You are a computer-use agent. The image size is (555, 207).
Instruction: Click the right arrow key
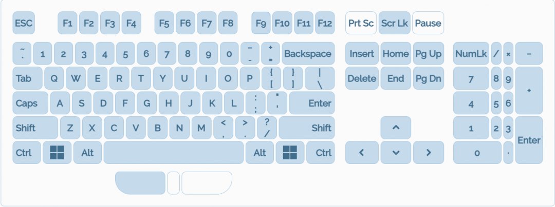(428, 153)
